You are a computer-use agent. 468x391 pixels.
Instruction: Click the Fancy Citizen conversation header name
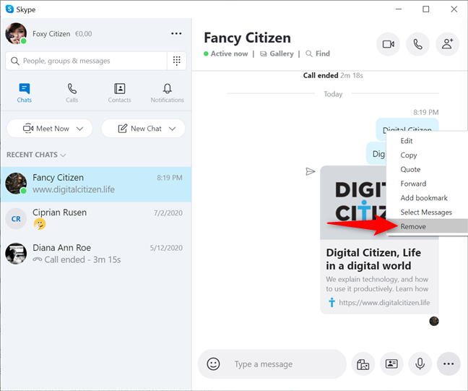pyautogui.click(x=247, y=38)
